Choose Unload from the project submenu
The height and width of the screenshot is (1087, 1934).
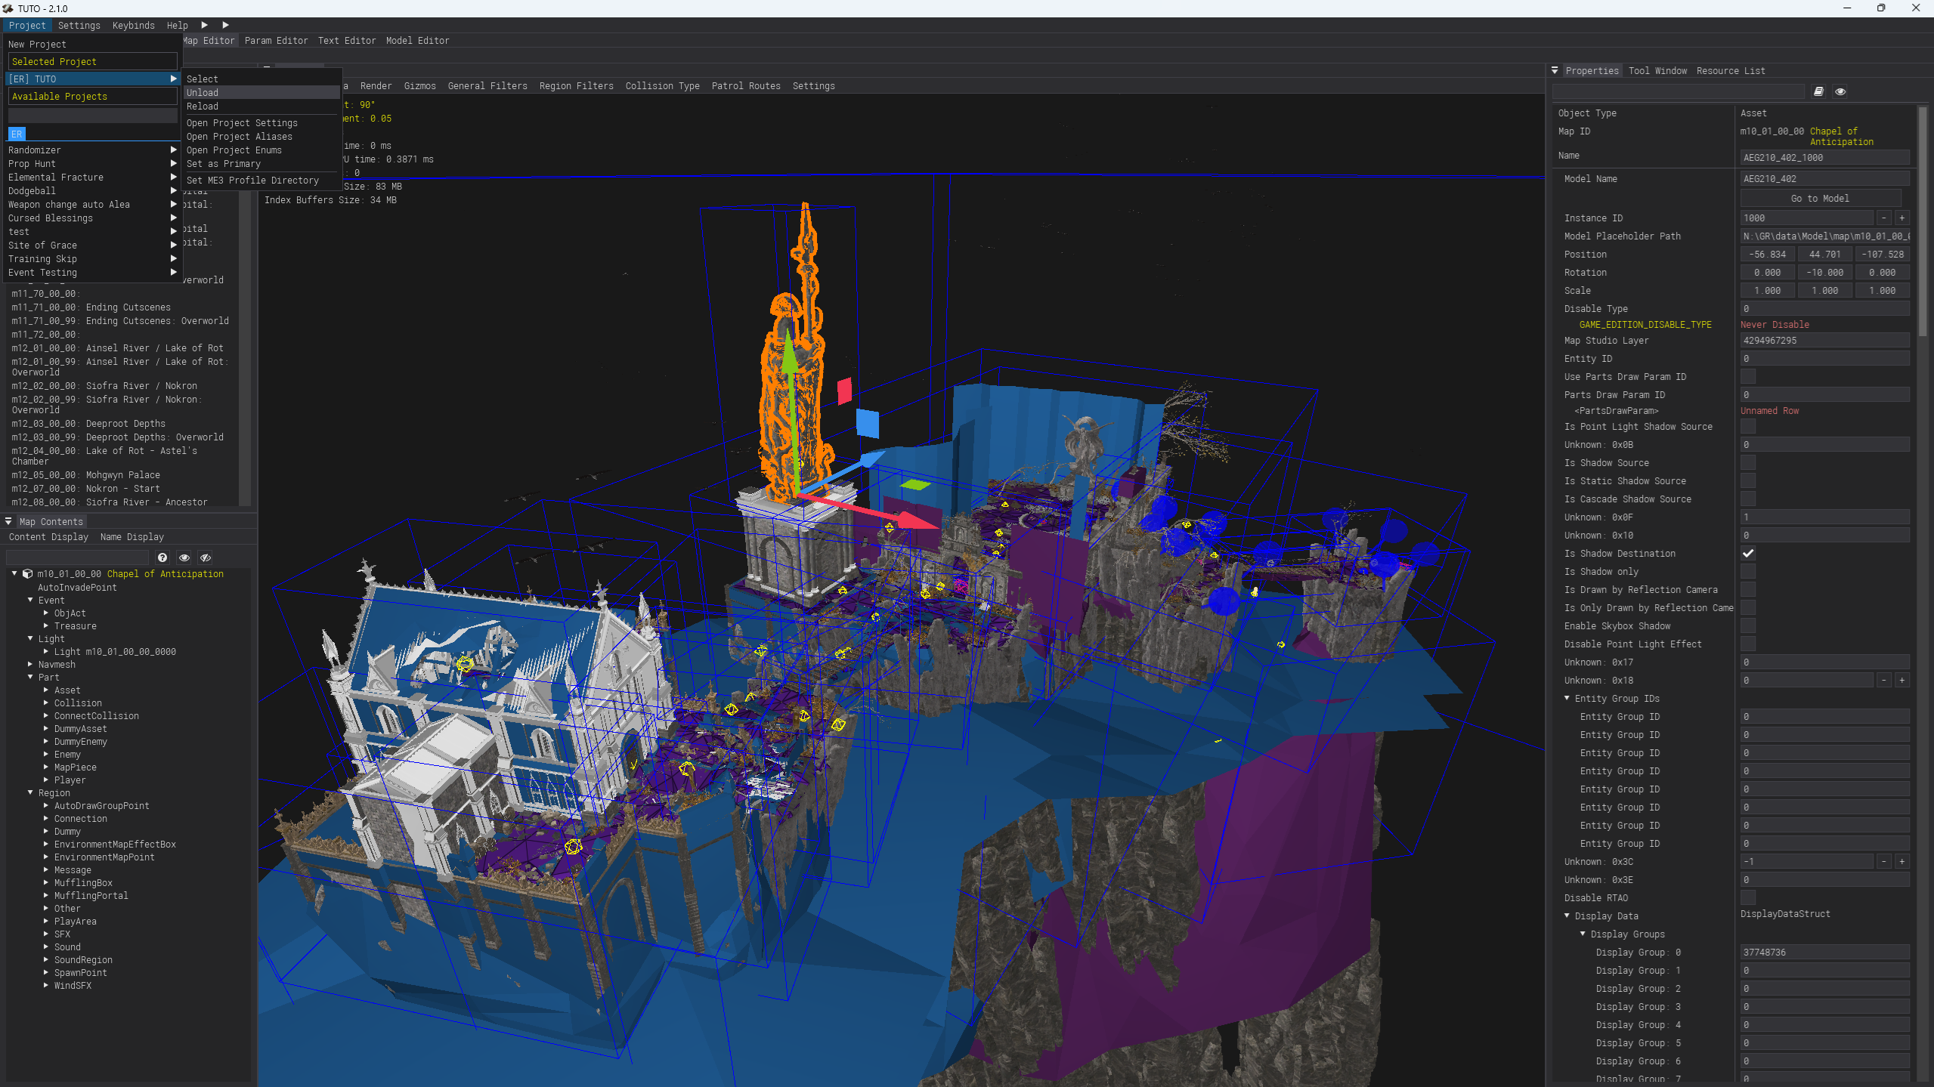click(261, 93)
